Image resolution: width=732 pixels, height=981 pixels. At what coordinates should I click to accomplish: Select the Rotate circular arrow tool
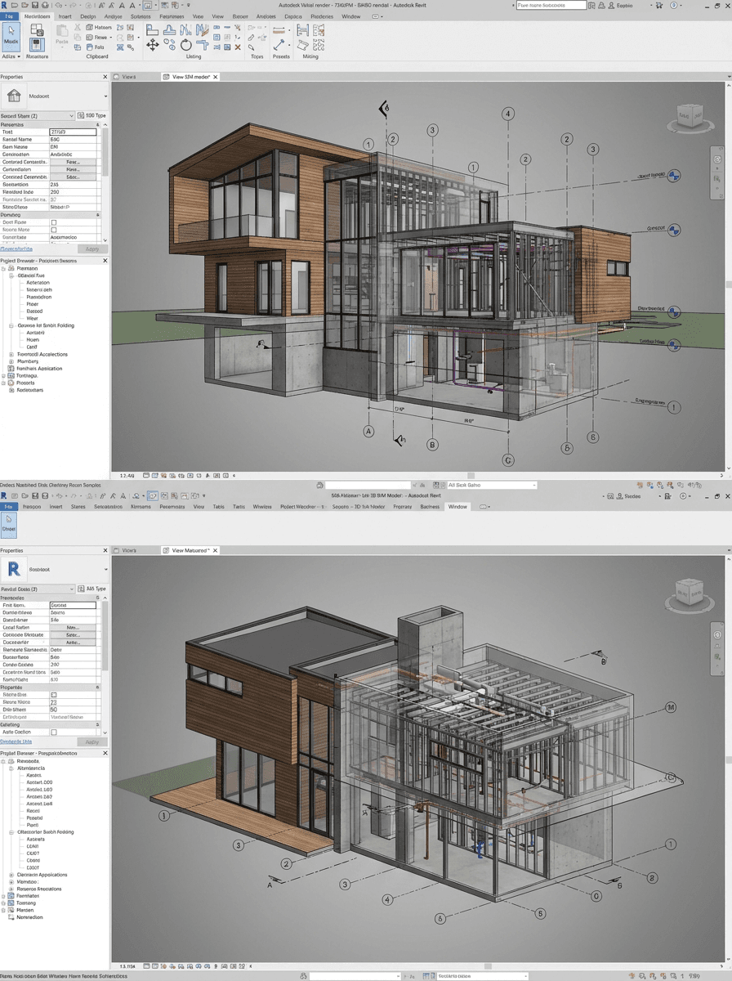(x=186, y=45)
